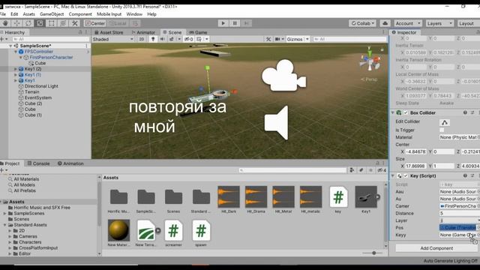Select the screamer script asset
The height and width of the screenshot is (270, 480).
point(173,233)
